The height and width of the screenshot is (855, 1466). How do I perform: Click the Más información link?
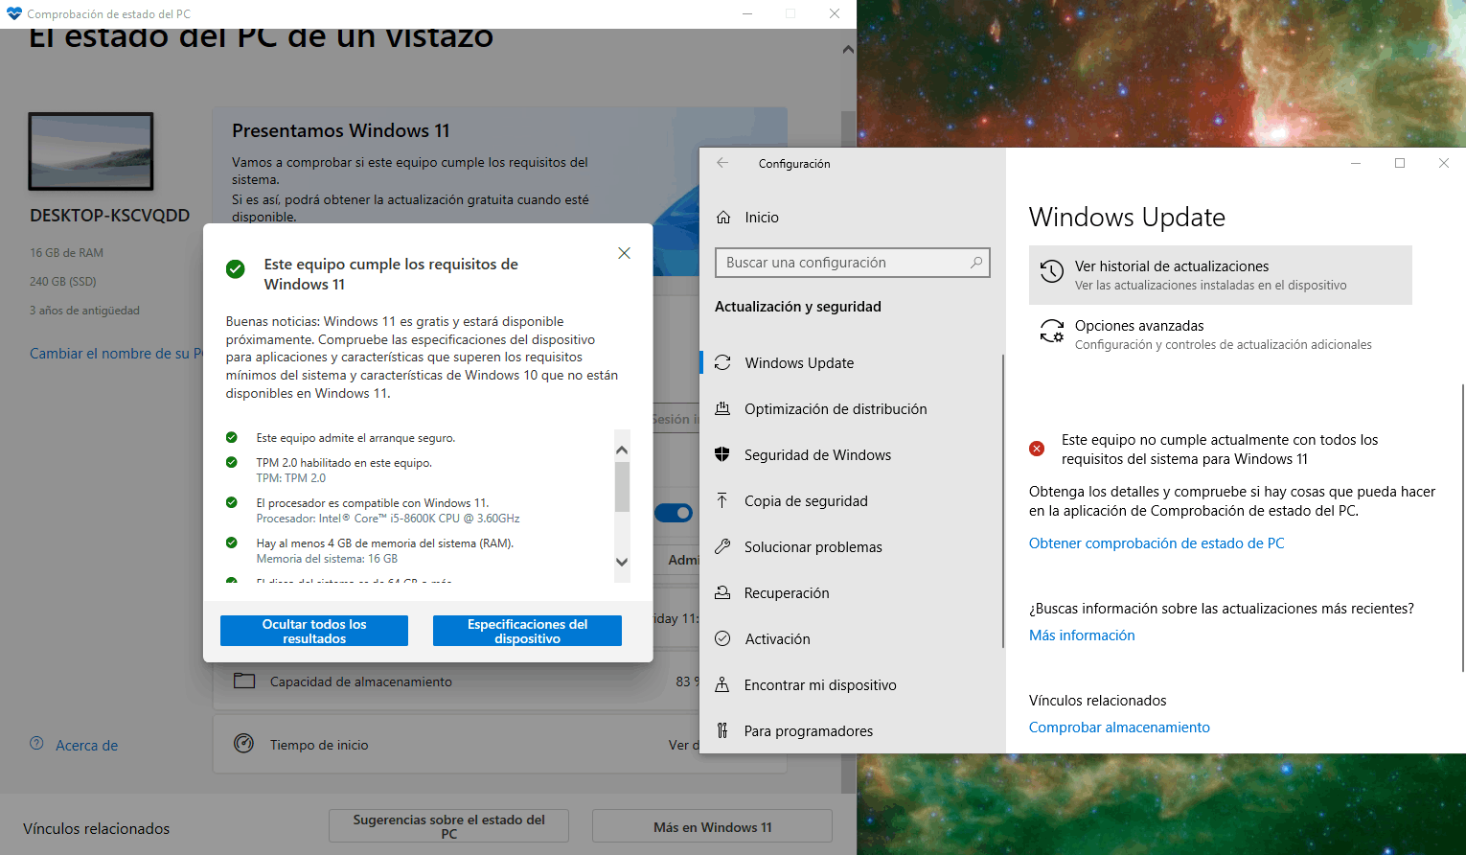(1082, 635)
